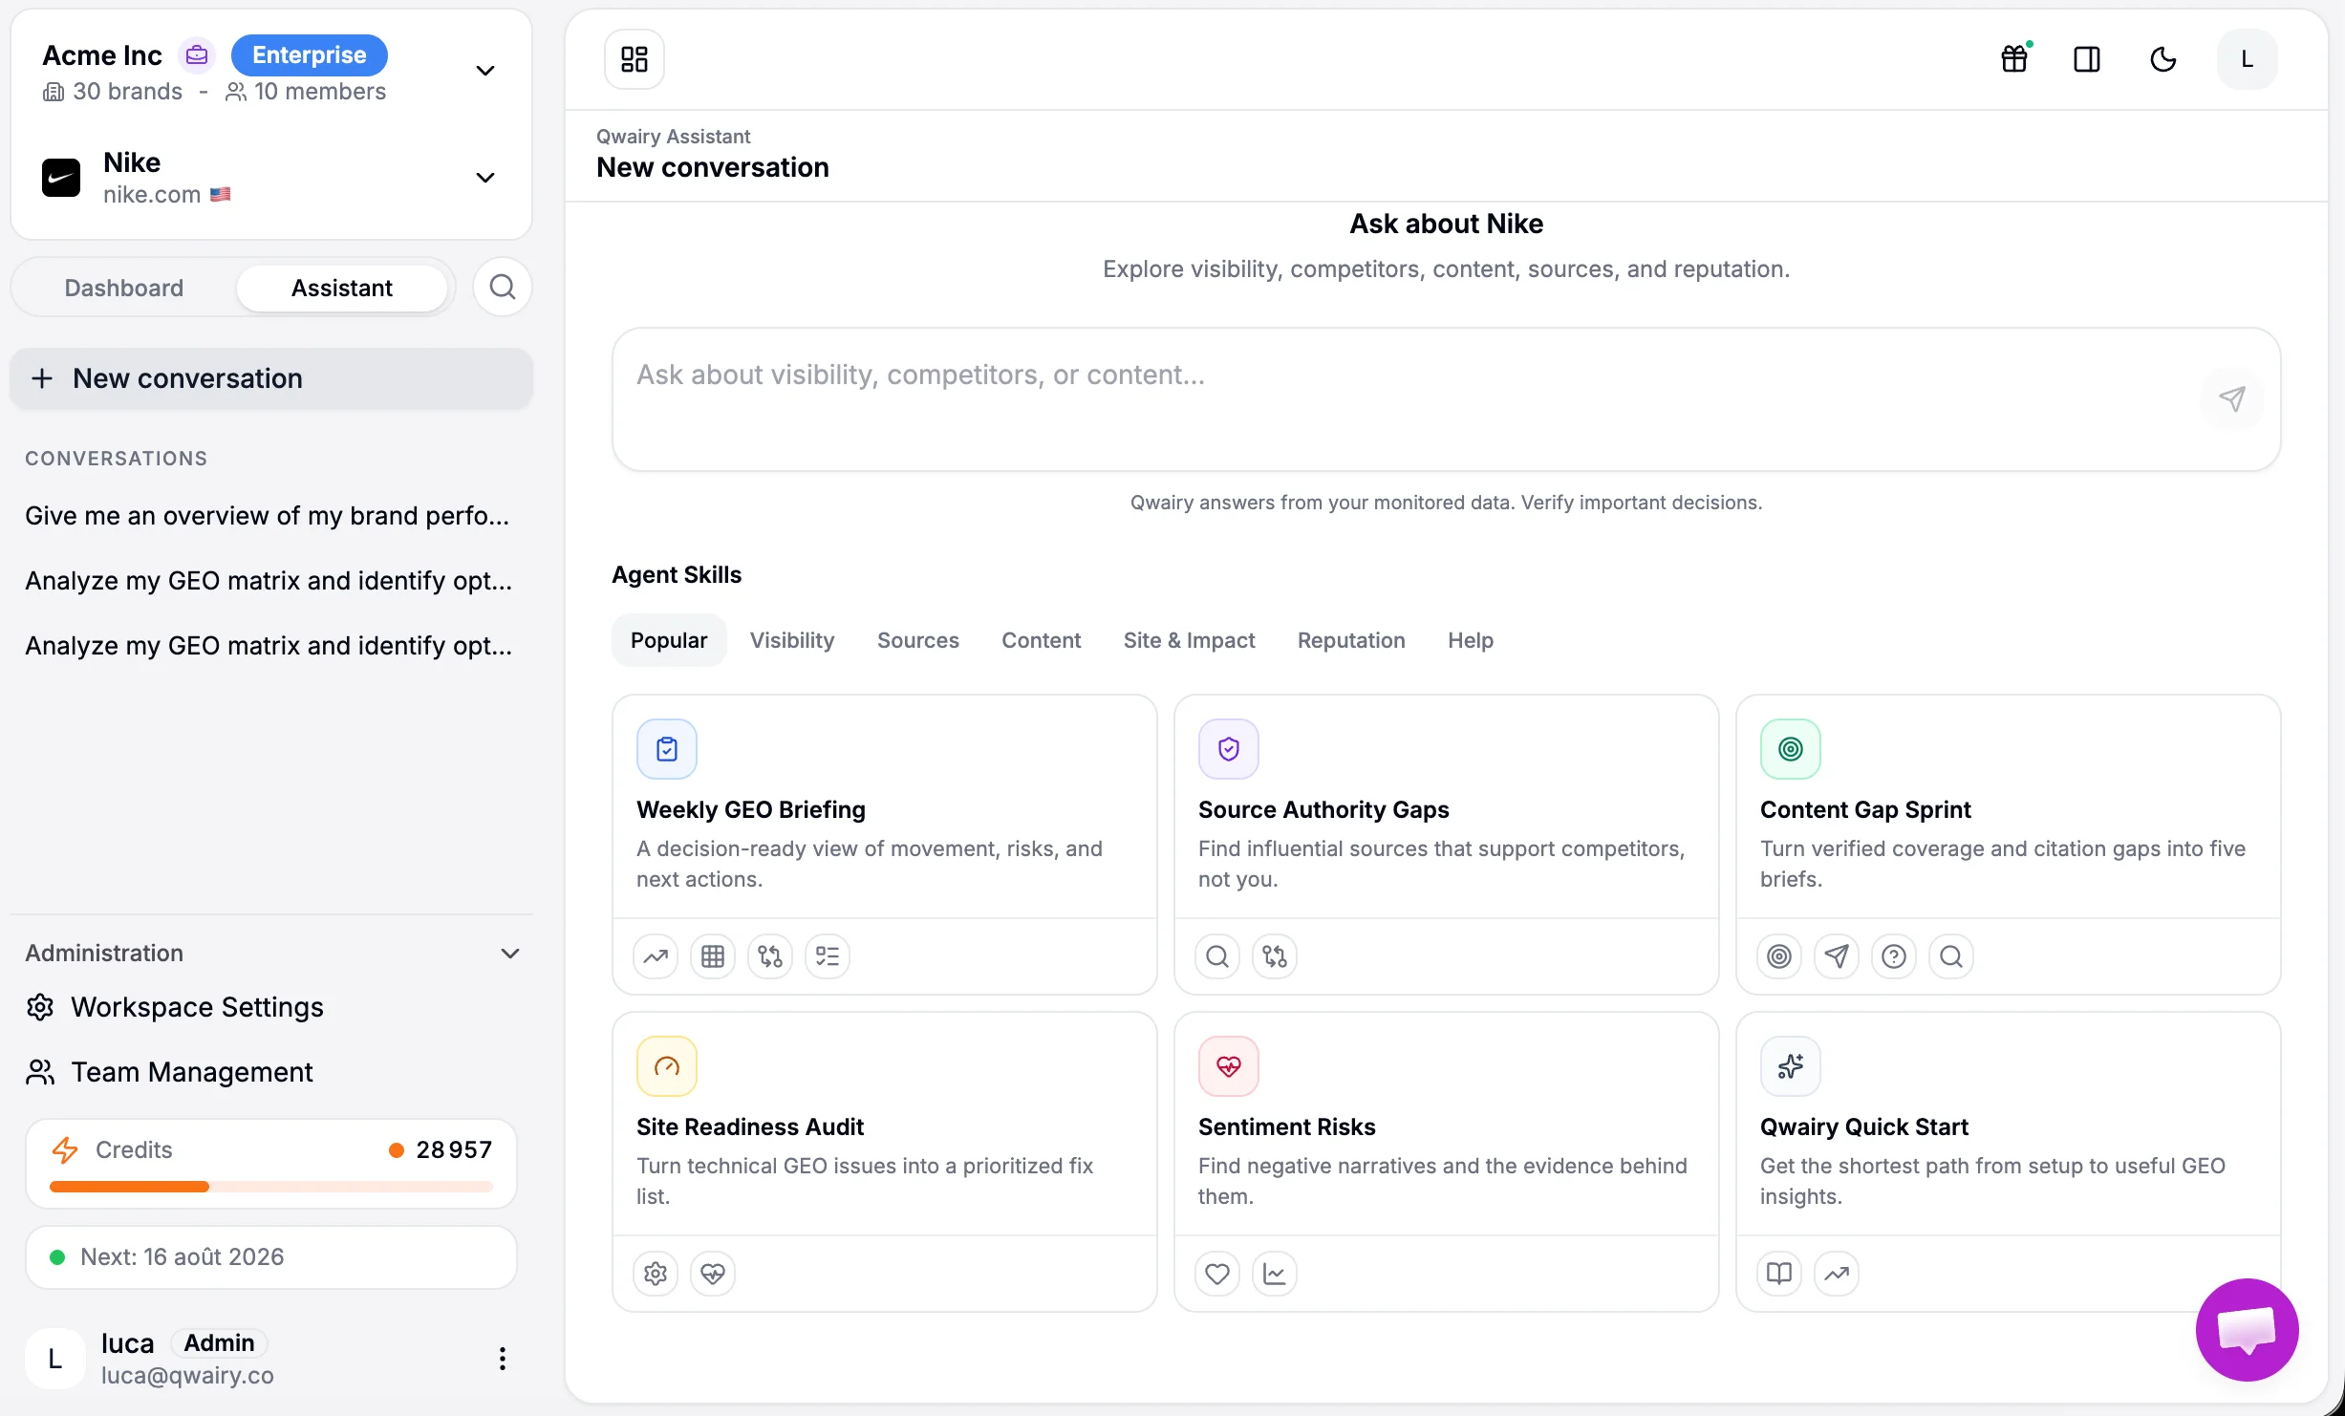Send the message with the paper-plane icon

2232,399
